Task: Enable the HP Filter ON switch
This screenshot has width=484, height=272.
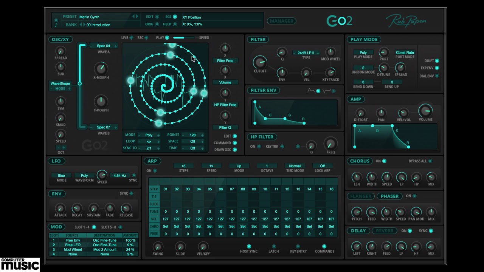Action: pyautogui.click(x=259, y=147)
